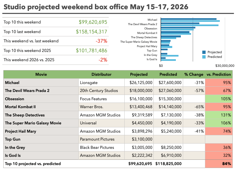
Task: Click the 105% vs. prediction cell
Action: [x=219, y=99]
